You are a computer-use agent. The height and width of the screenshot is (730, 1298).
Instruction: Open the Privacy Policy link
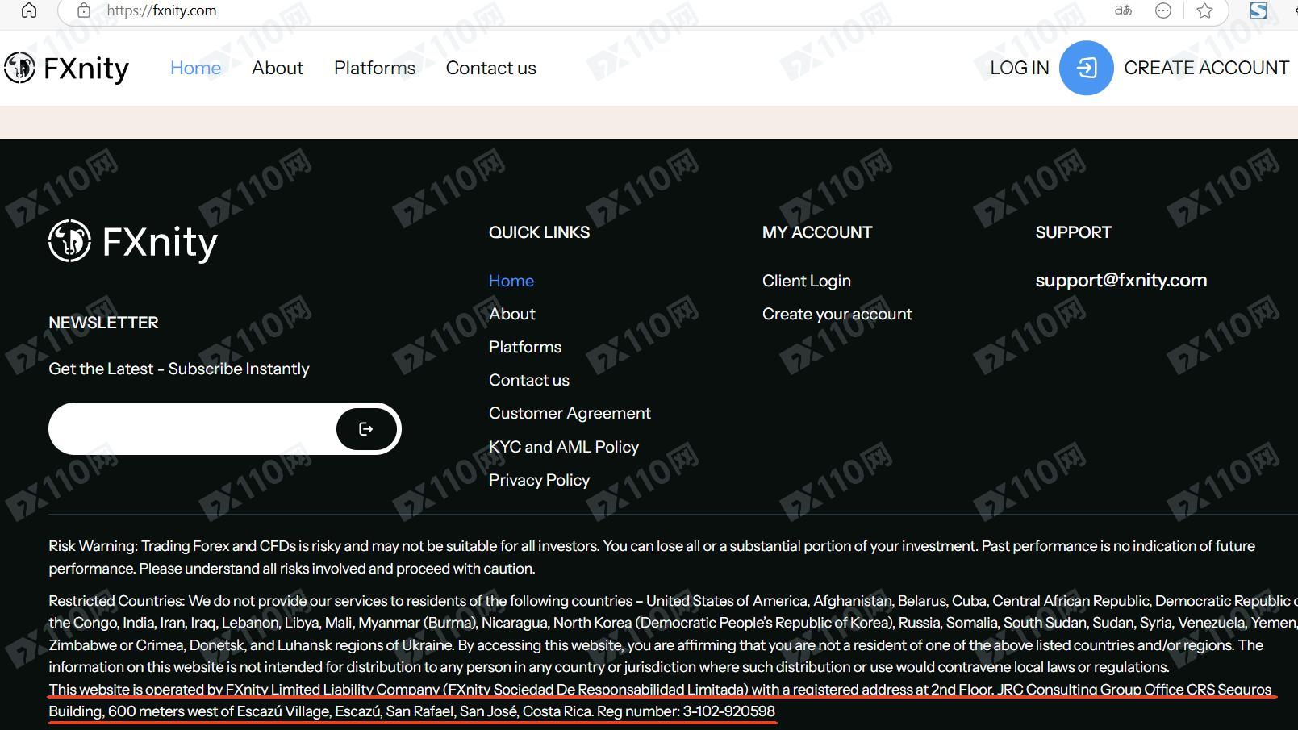(x=539, y=480)
